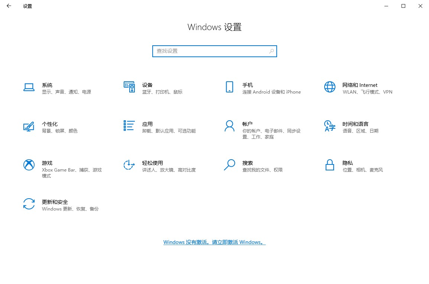This screenshot has width=429, height=284.
Task: Open the Devices (设备) icon
Action: click(x=129, y=87)
